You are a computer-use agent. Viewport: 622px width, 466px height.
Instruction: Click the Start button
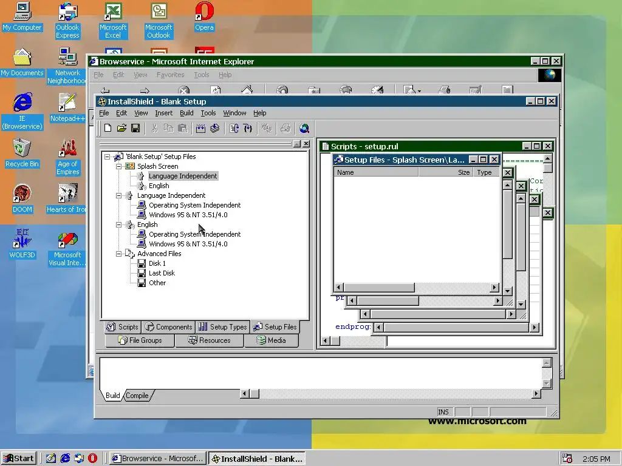[19, 459]
